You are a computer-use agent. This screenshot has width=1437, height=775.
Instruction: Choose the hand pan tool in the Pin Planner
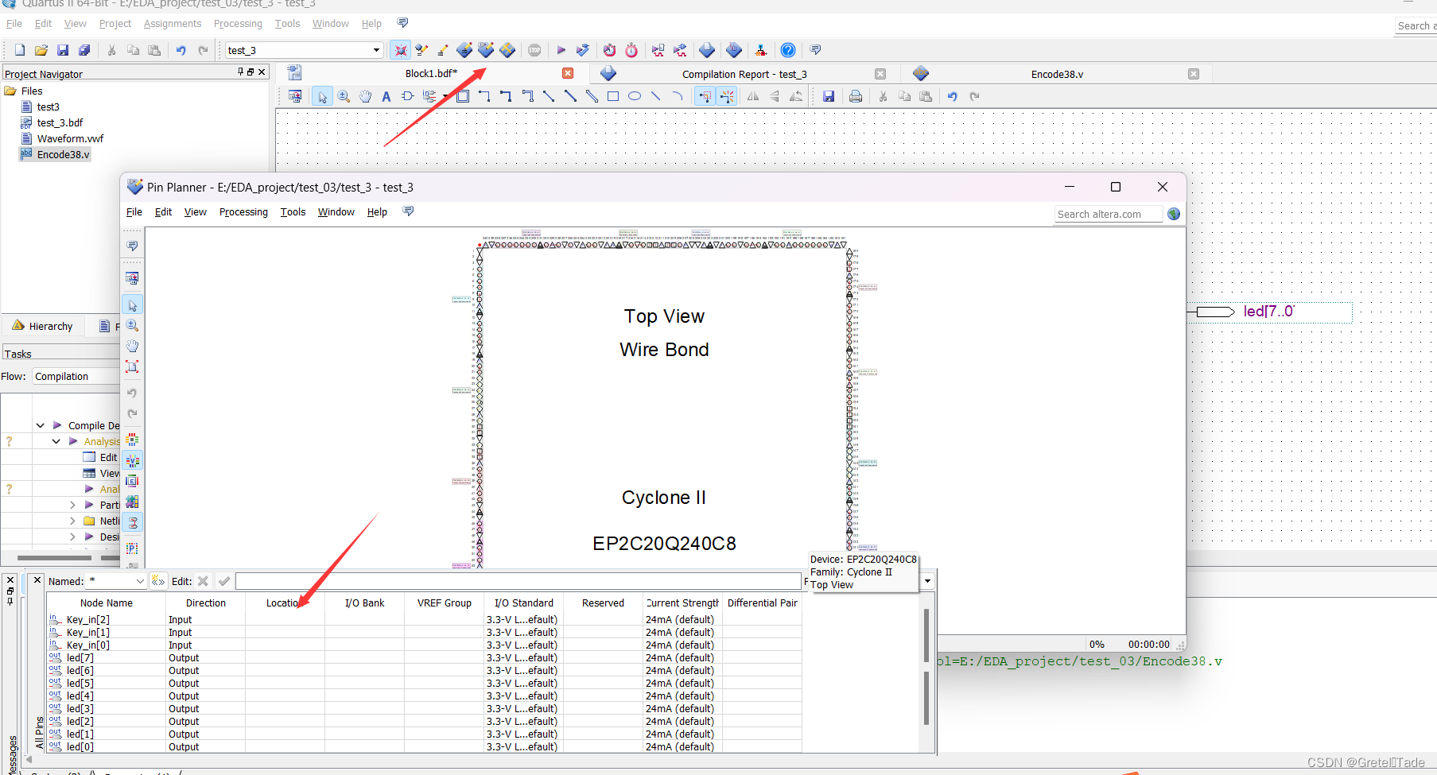(x=133, y=346)
